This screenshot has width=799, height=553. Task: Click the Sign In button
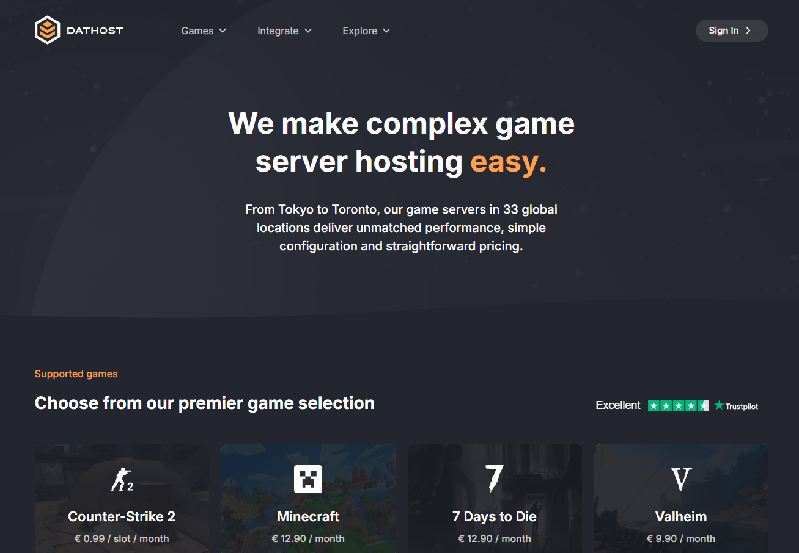pos(732,31)
